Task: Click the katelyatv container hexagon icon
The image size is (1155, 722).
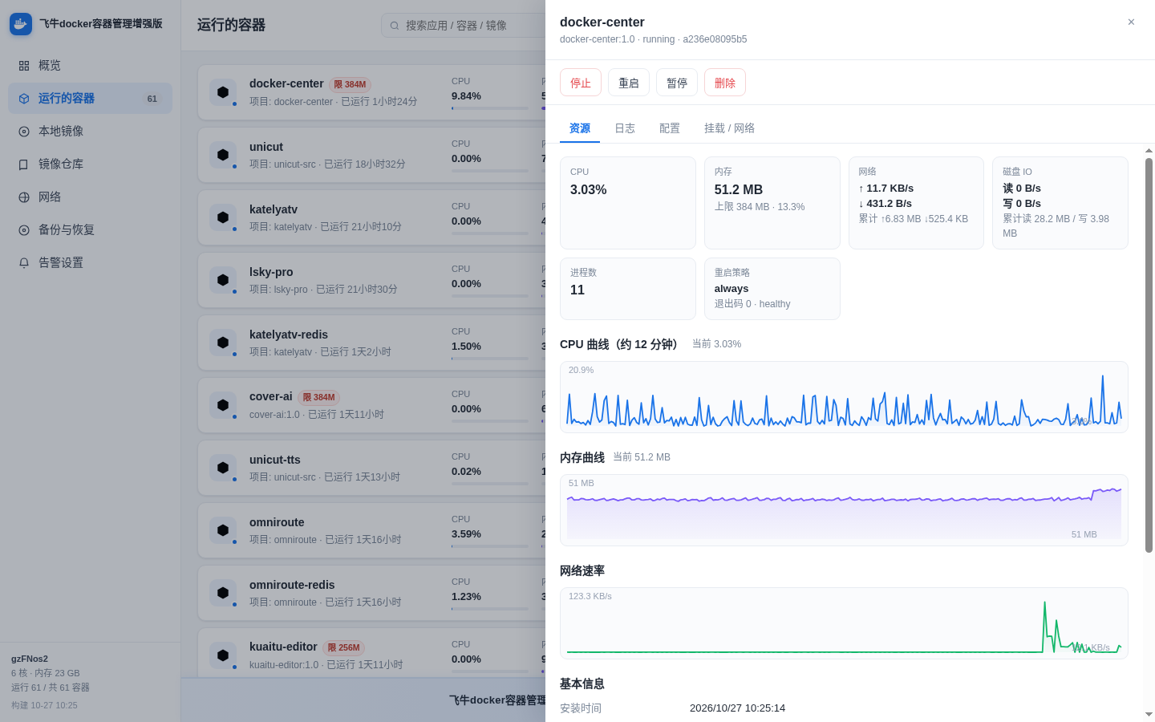Action: click(x=223, y=217)
